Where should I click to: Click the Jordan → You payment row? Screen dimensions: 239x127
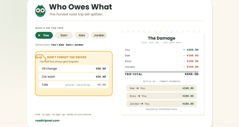click(162, 104)
